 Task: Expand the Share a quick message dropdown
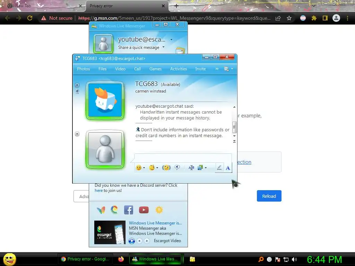(164, 47)
